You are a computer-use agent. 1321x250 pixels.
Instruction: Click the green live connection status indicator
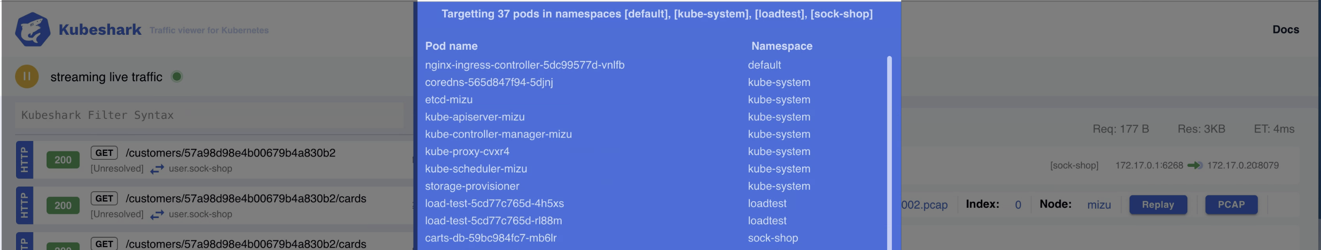177,77
